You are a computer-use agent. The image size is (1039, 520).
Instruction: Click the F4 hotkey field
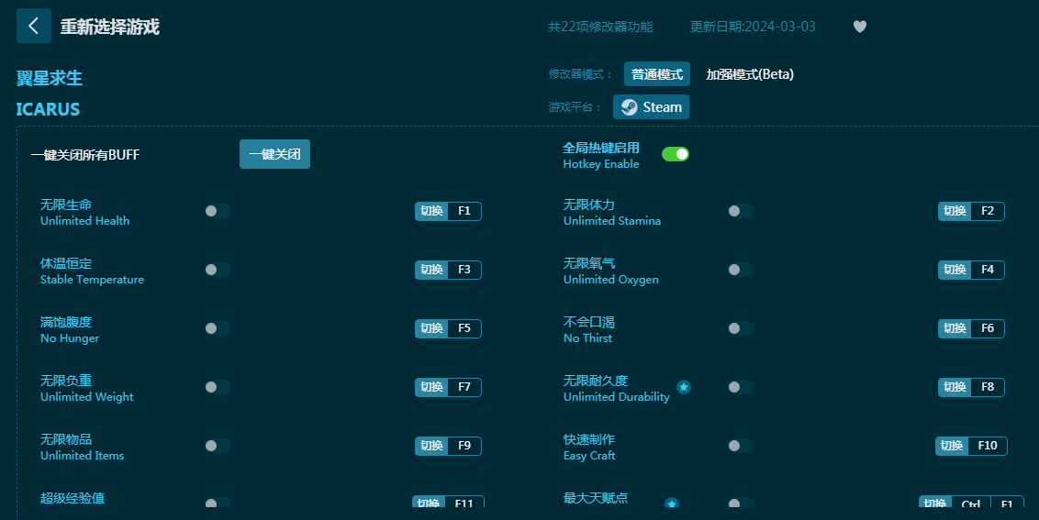pyautogui.click(x=988, y=270)
